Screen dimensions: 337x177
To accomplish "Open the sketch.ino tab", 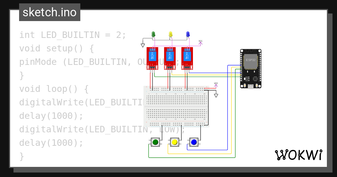I will (50, 12).
